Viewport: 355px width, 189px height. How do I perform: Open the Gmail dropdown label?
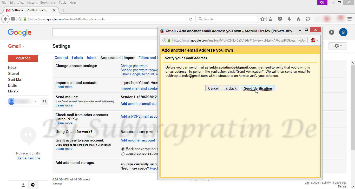16,46
